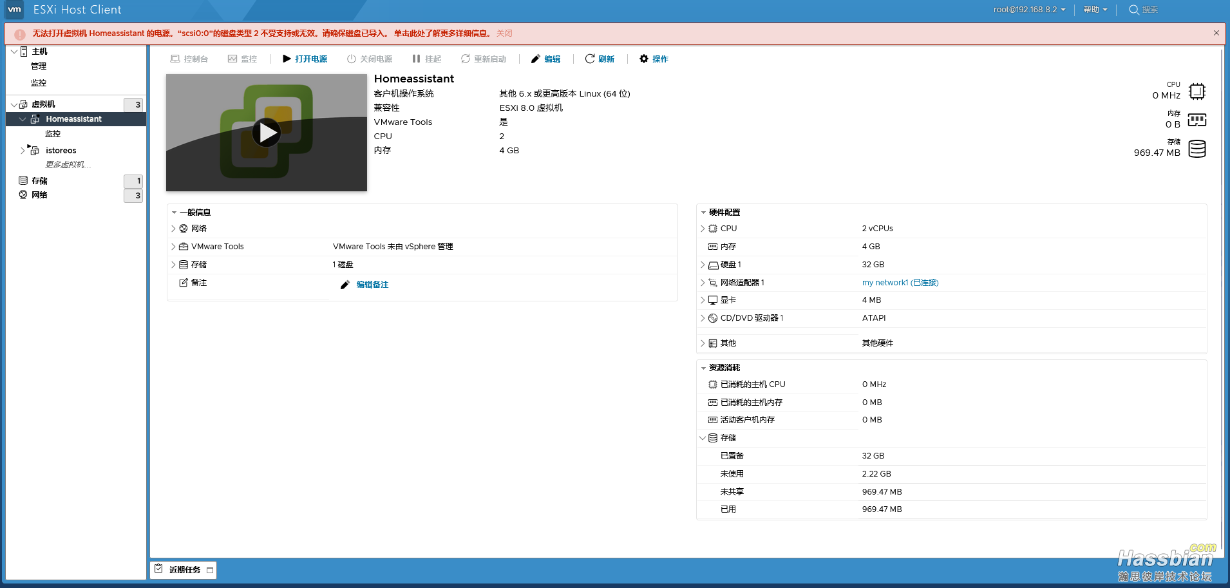Viewport: 1230px width, 588px height.
Task: Click the play button on VM thumbnail
Action: coord(266,133)
